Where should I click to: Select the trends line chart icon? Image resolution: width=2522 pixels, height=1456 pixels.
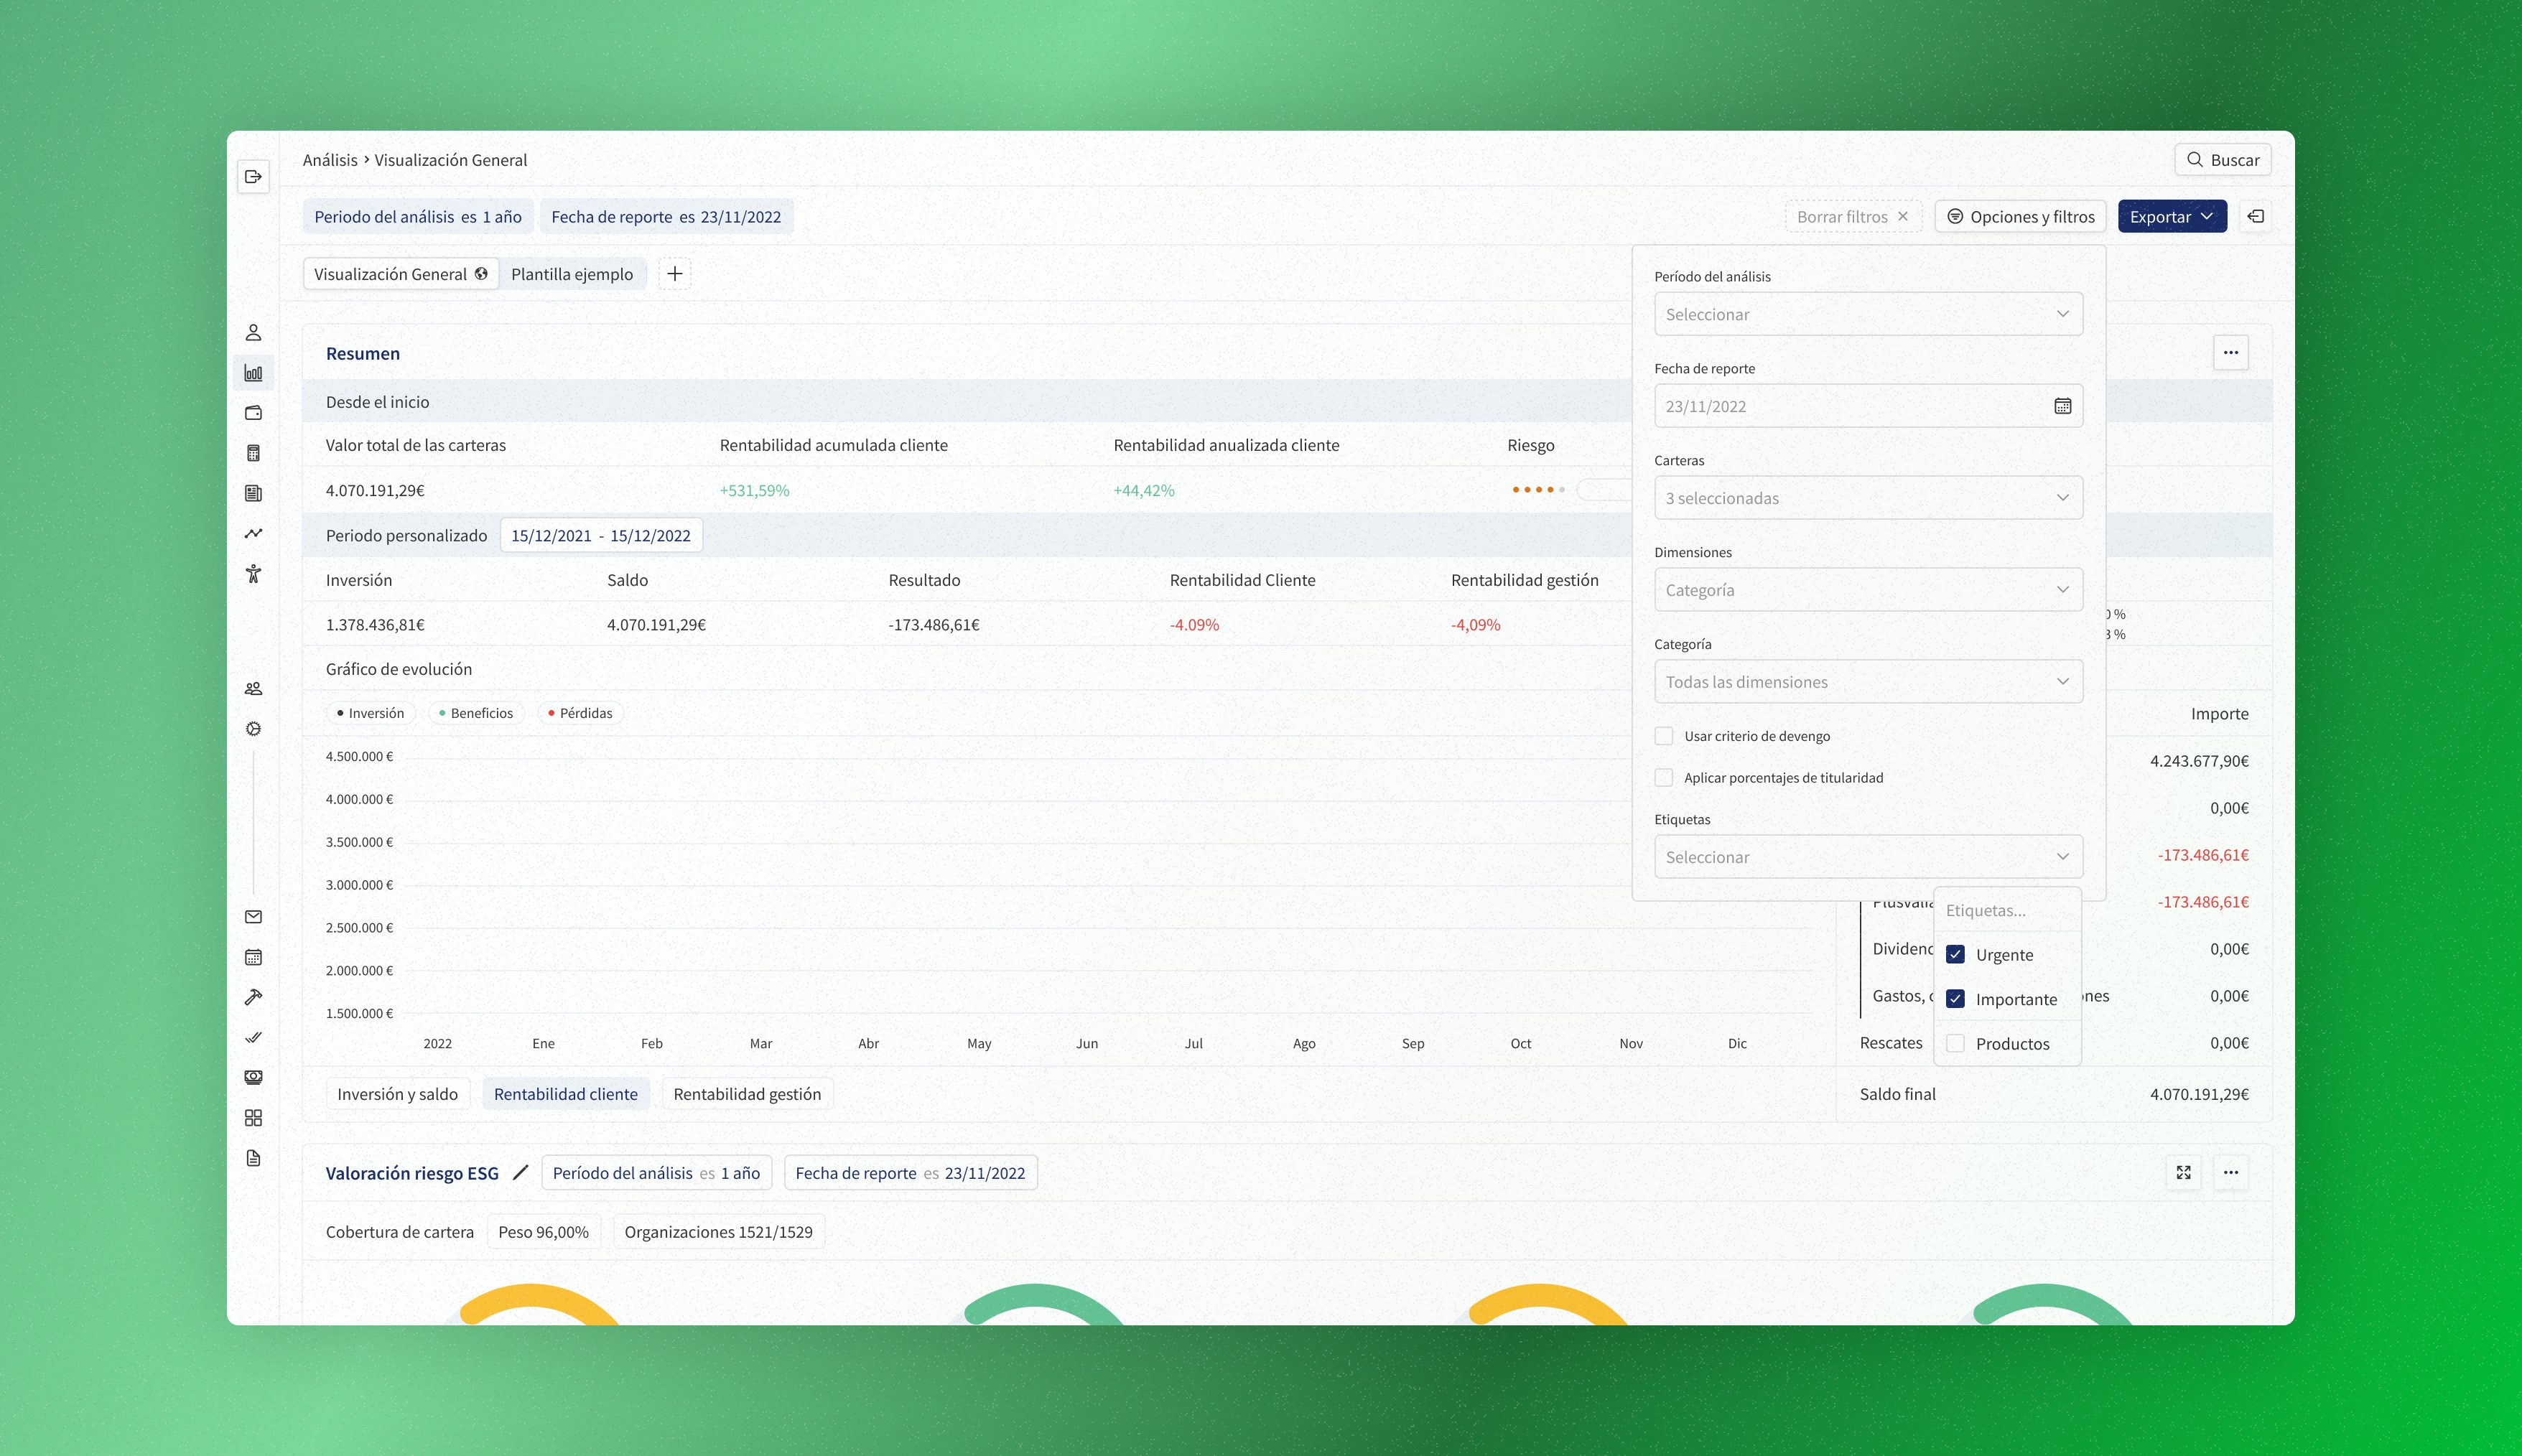tap(253, 533)
